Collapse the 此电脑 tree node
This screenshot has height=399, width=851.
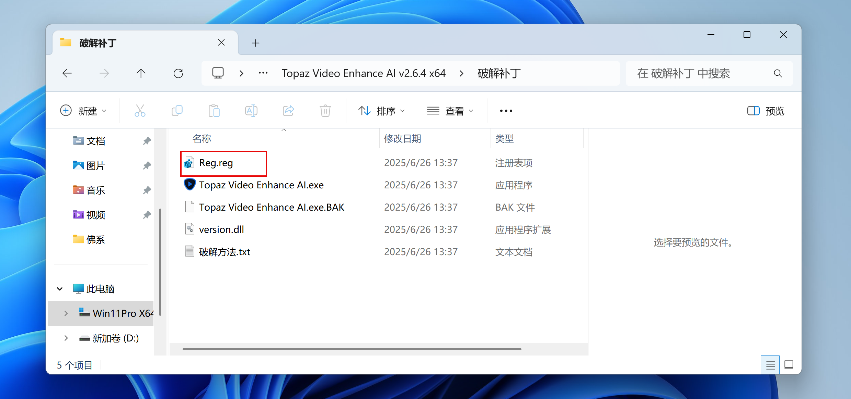tap(60, 289)
